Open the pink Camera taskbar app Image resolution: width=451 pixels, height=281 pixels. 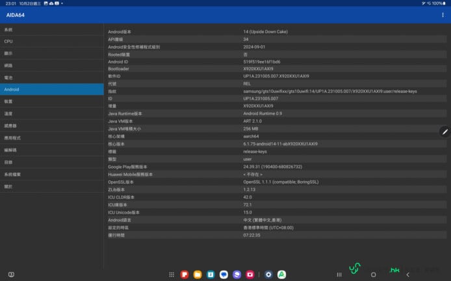(x=250, y=275)
